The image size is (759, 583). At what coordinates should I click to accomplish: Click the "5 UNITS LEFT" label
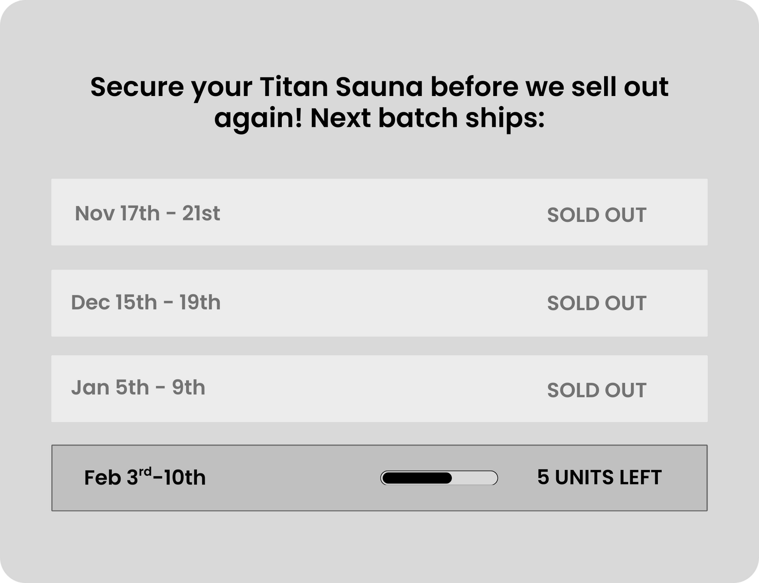(x=599, y=477)
